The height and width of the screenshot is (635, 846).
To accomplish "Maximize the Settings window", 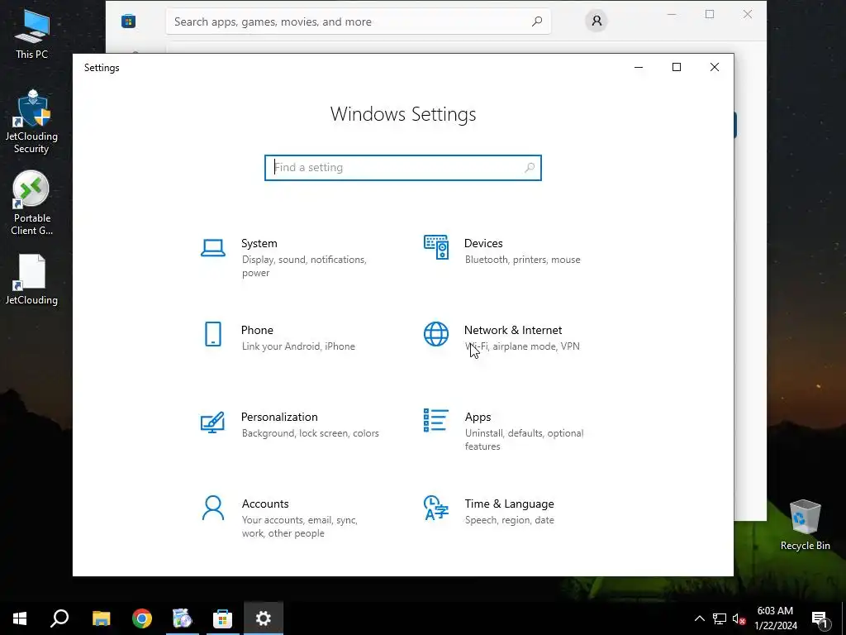I will [677, 67].
